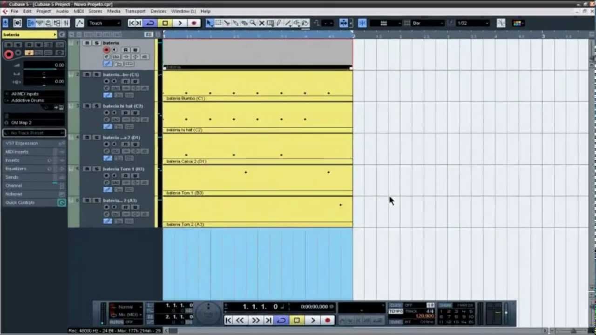Click the toolbar Play button
This screenshot has width=596, height=335.
click(x=180, y=23)
